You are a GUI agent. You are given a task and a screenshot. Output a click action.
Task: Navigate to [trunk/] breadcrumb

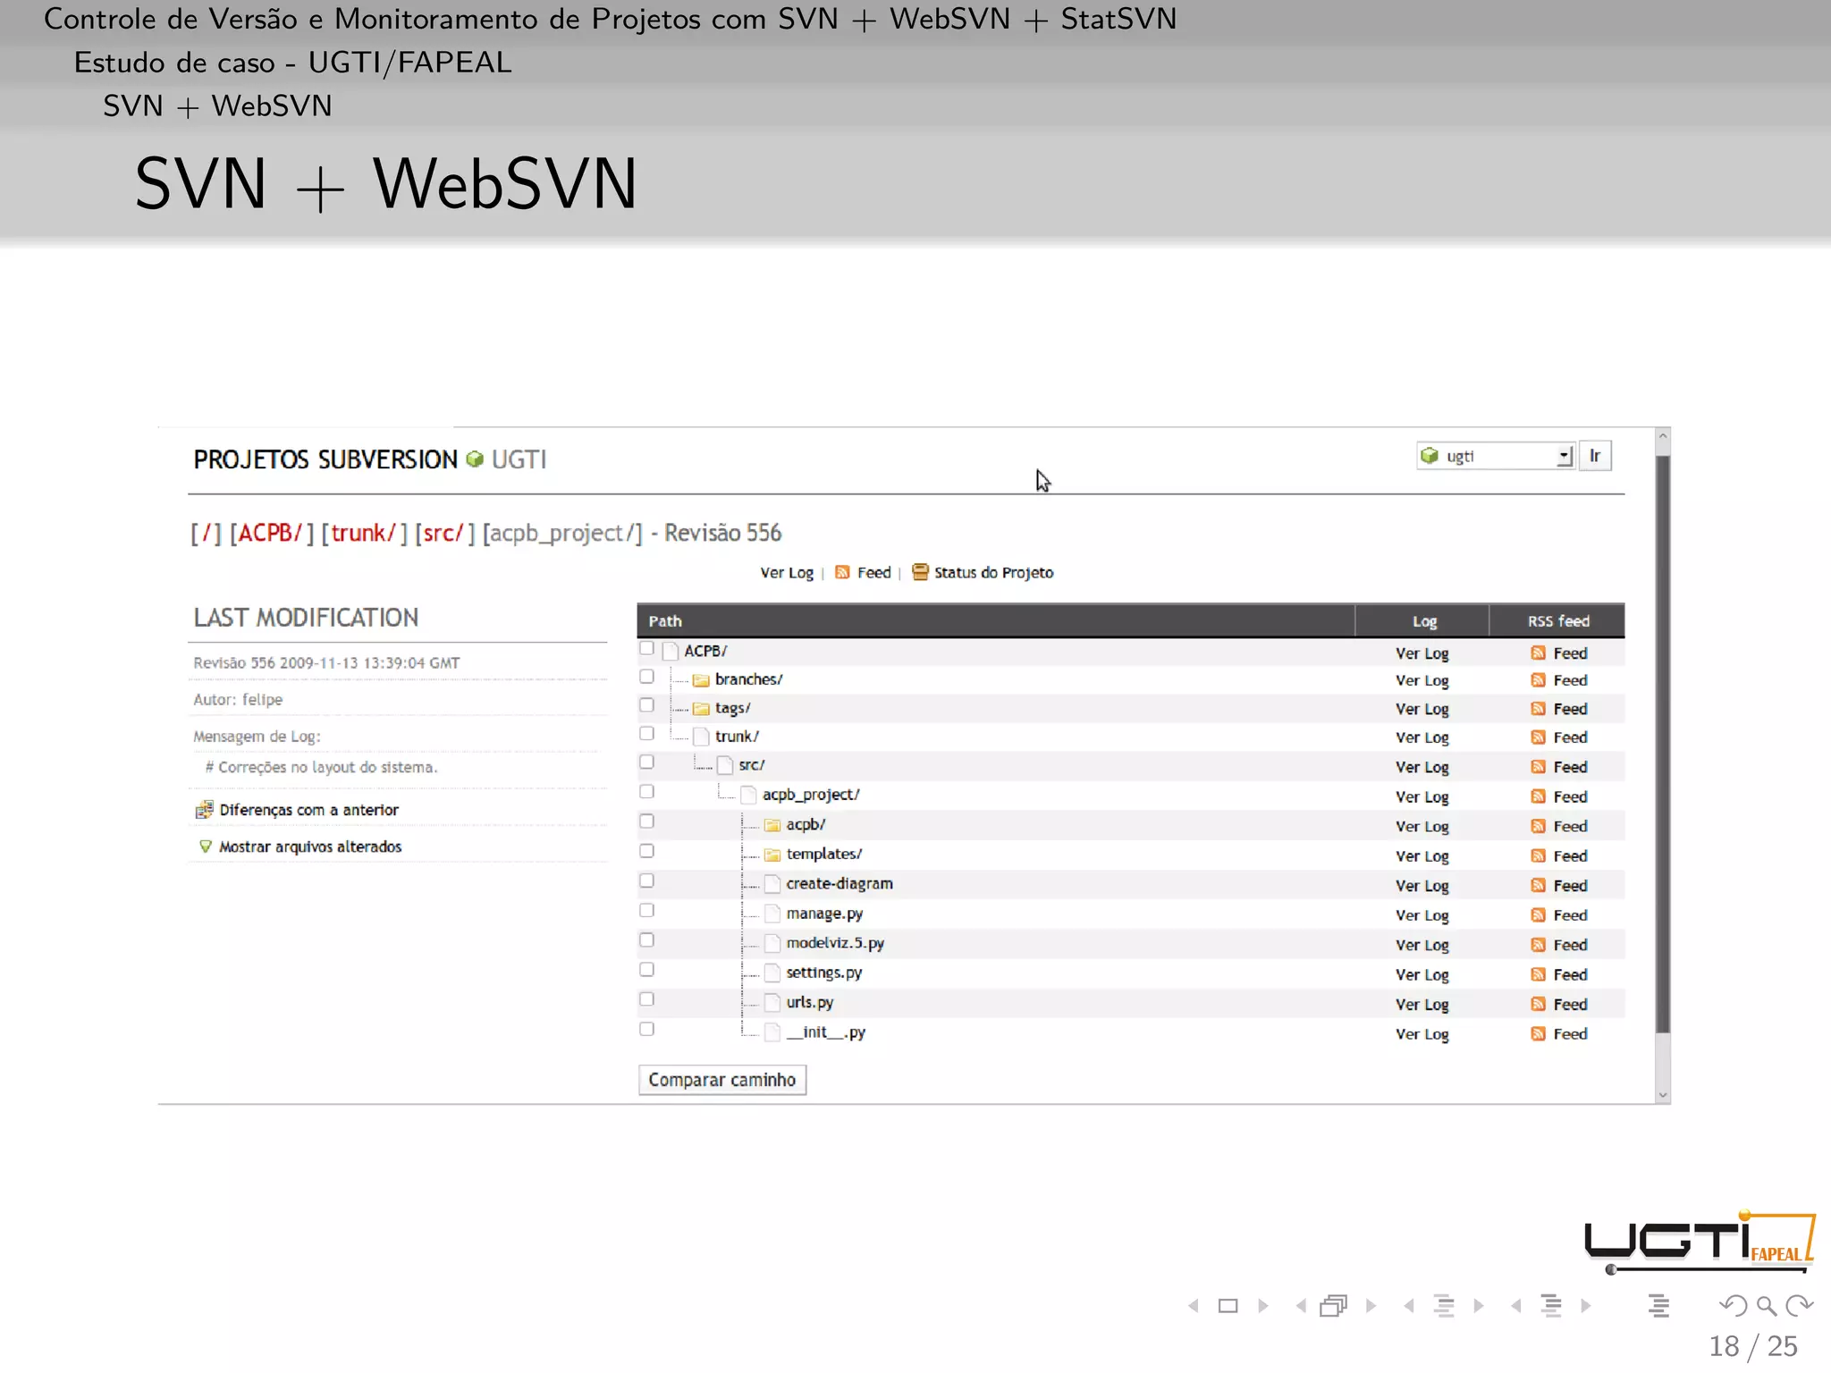pos(364,533)
